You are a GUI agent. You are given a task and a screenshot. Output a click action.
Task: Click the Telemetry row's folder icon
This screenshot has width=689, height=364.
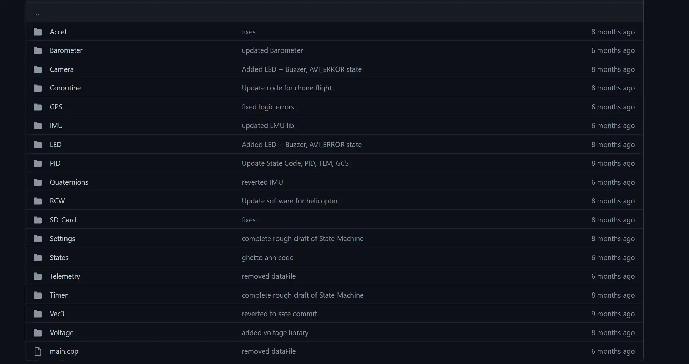pyautogui.click(x=38, y=276)
